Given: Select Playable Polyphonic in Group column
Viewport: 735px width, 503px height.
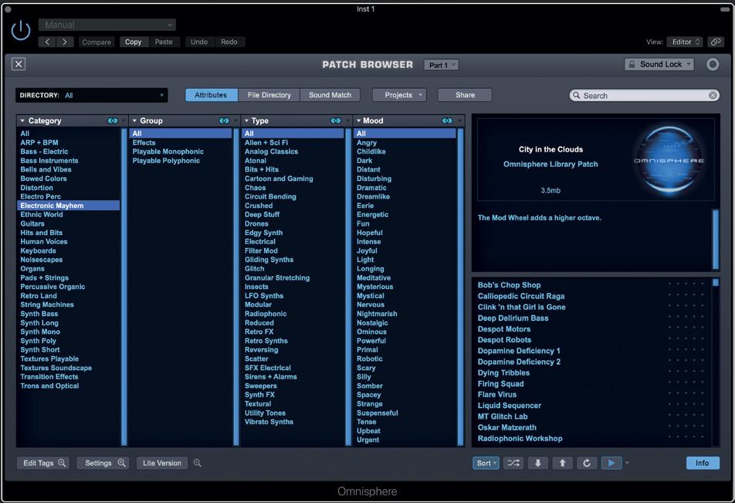Looking at the screenshot, I should (x=180, y=161).
